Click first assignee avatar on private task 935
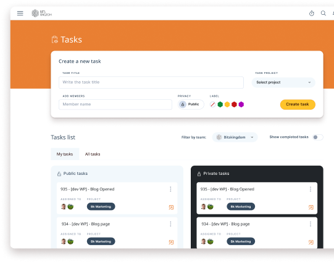Screen dimensions: 334x263 pyautogui.click(x=203, y=206)
